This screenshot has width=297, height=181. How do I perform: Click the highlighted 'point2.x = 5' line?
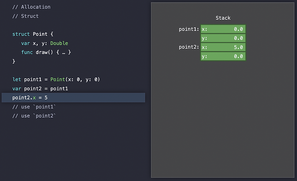coord(73,97)
